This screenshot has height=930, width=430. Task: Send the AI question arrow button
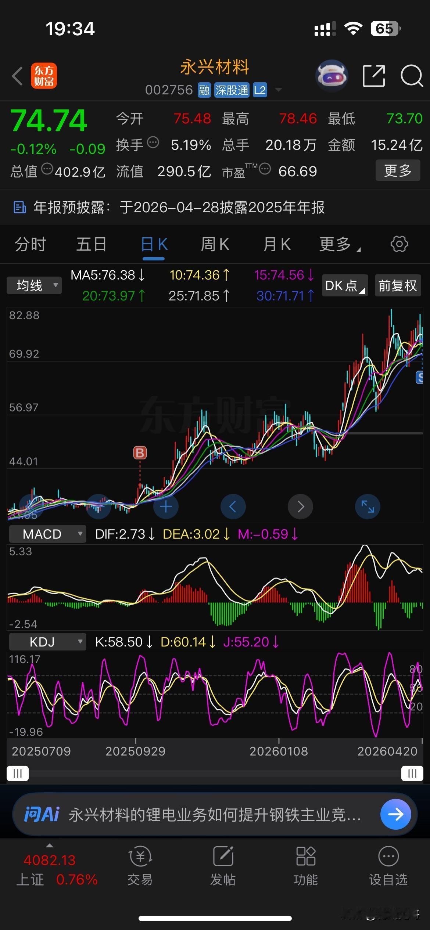[x=395, y=815]
